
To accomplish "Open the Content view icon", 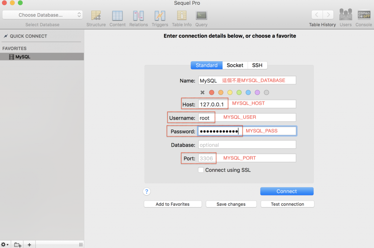I will [x=117, y=16].
